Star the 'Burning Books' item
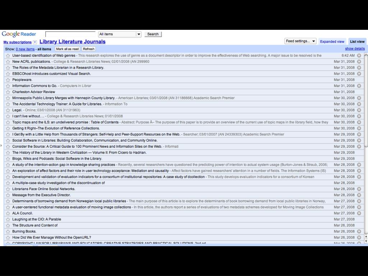 pyautogui.click(x=8, y=232)
